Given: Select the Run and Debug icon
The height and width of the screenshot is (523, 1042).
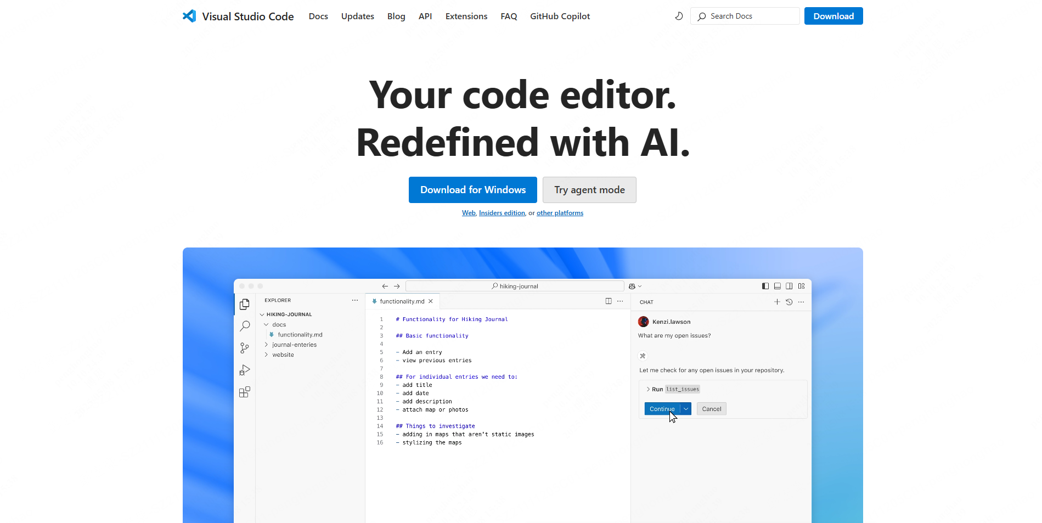Looking at the screenshot, I should coord(245,370).
